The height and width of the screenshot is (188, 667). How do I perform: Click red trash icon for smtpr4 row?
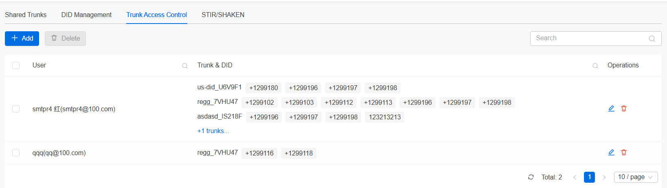click(x=623, y=108)
